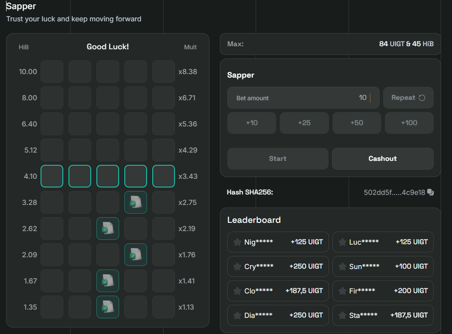This screenshot has height=334, width=452.
Task: Click the "+187,5 UIGT" amount for Clo*****
Action: click(x=304, y=291)
